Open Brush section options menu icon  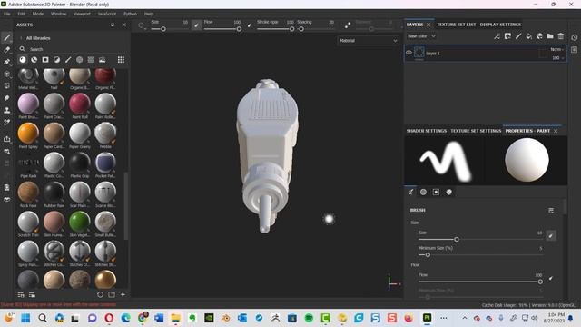pyautogui.click(x=551, y=210)
